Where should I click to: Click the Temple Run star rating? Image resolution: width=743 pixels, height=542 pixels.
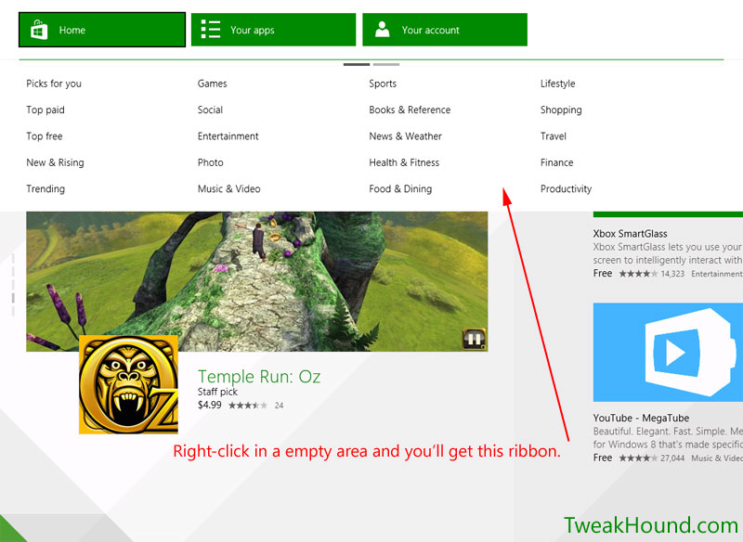pos(248,406)
